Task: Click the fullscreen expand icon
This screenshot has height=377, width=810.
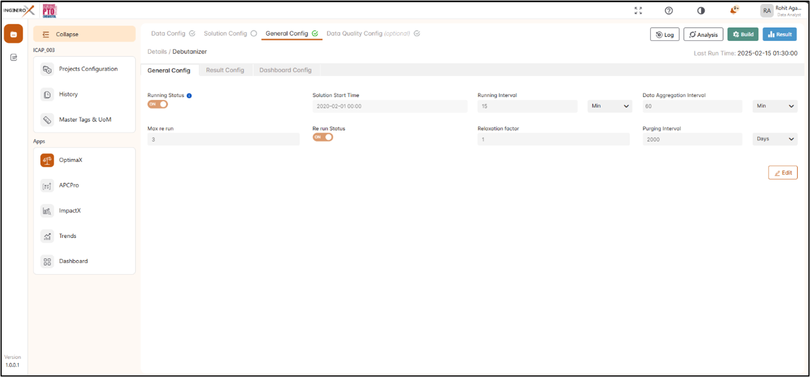Action: click(638, 11)
